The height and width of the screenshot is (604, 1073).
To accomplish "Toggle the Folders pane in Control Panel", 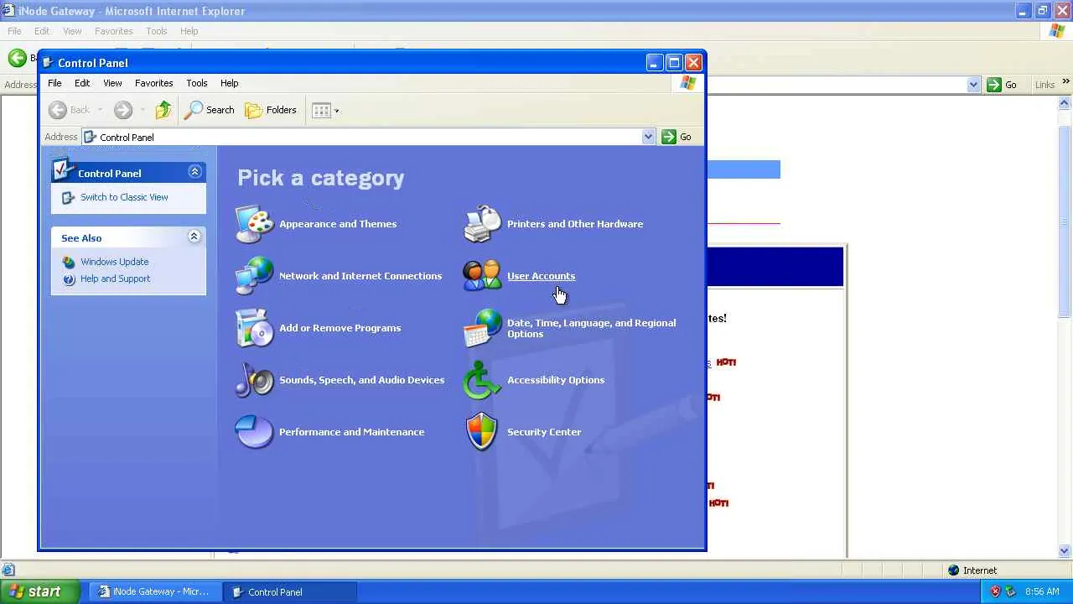I will click(271, 110).
